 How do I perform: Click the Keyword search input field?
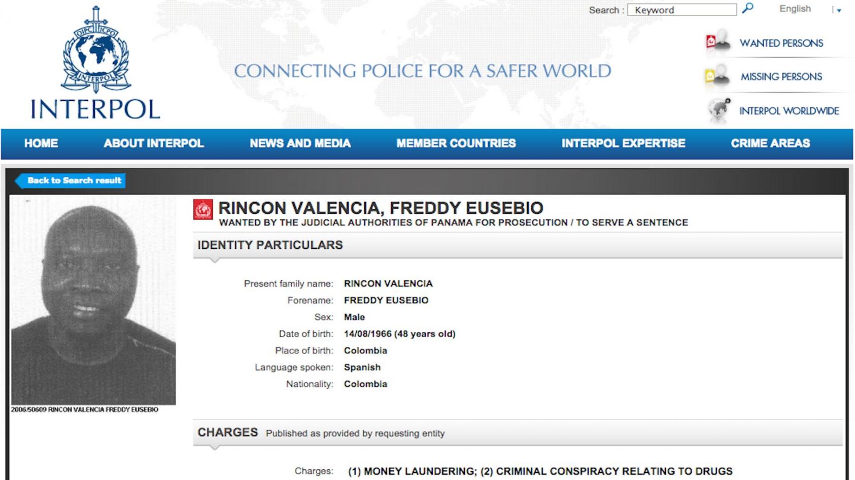pos(681,10)
